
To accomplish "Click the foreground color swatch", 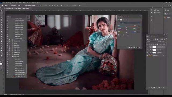I will click(1, 64).
